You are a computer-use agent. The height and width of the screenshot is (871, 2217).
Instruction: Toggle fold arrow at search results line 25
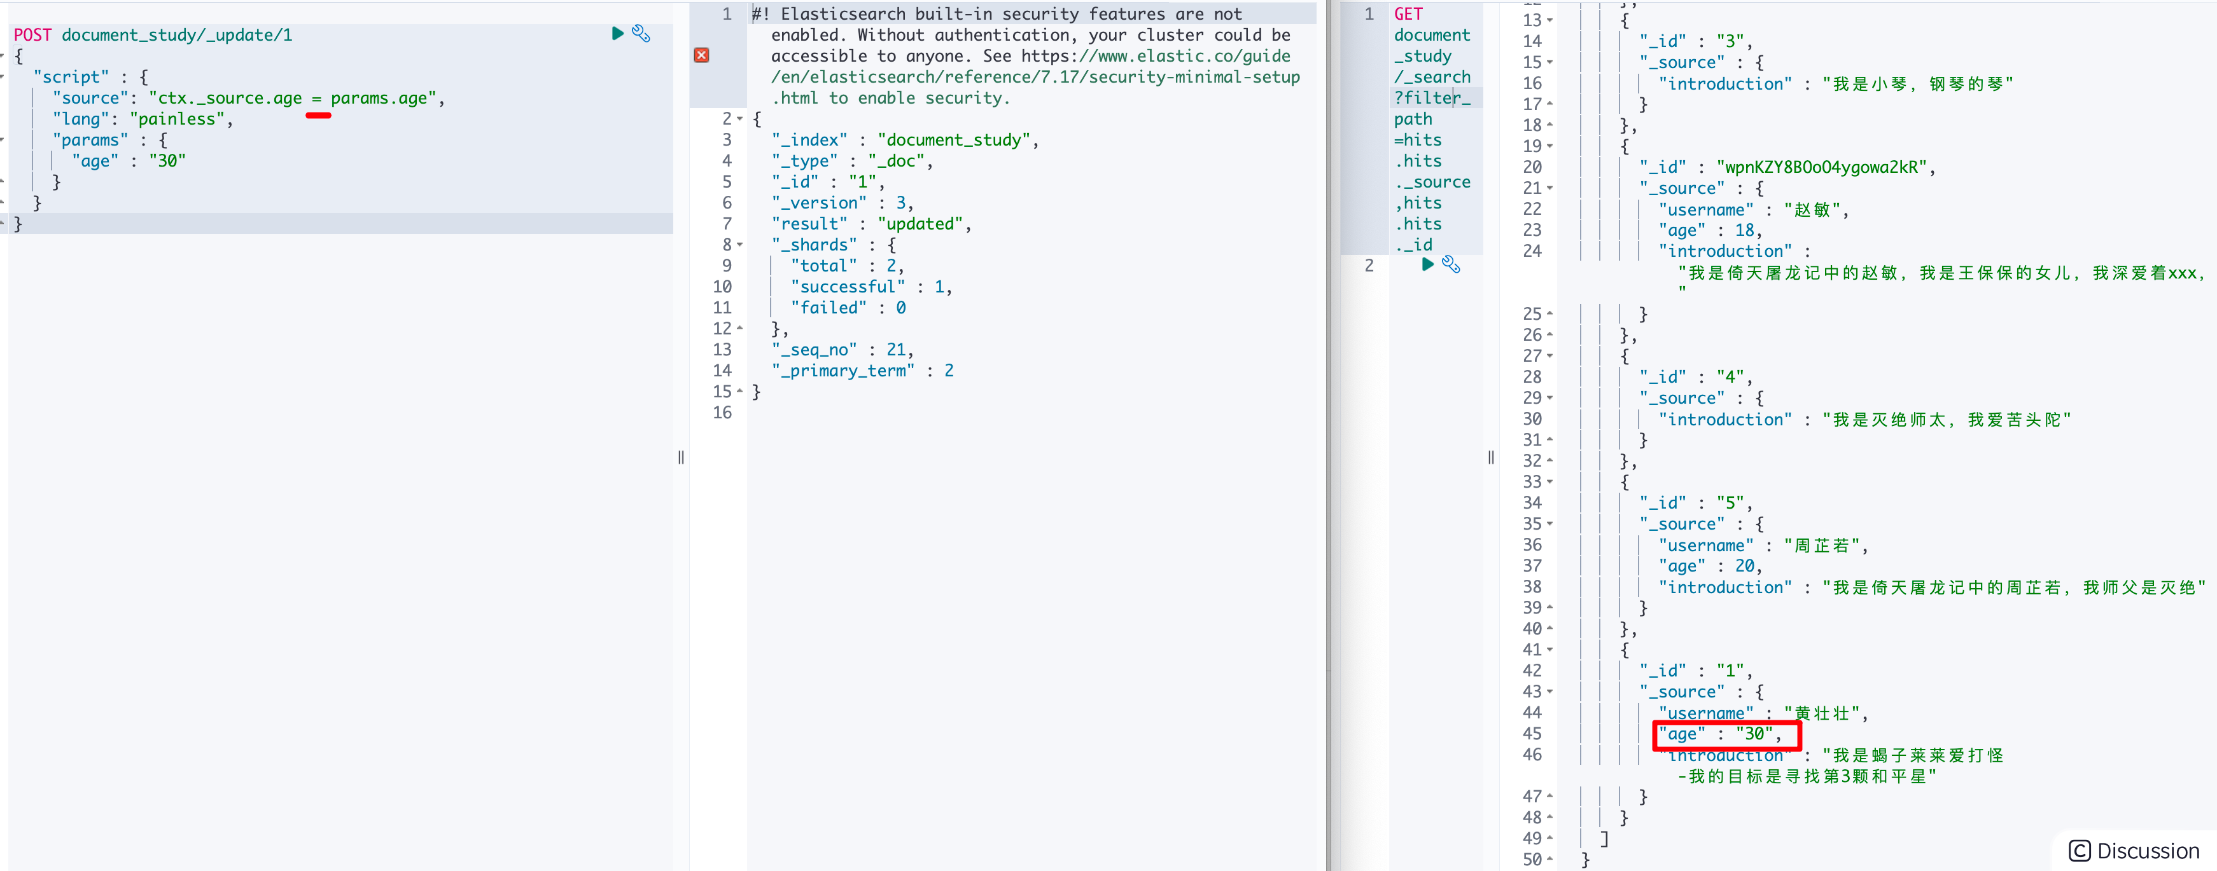pyautogui.click(x=1550, y=314)
